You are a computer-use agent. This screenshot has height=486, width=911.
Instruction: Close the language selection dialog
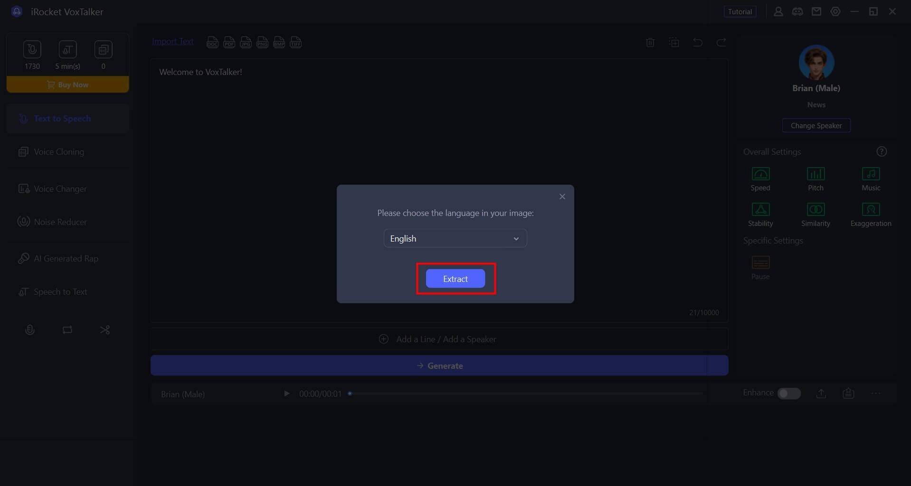tap(562, 196)
